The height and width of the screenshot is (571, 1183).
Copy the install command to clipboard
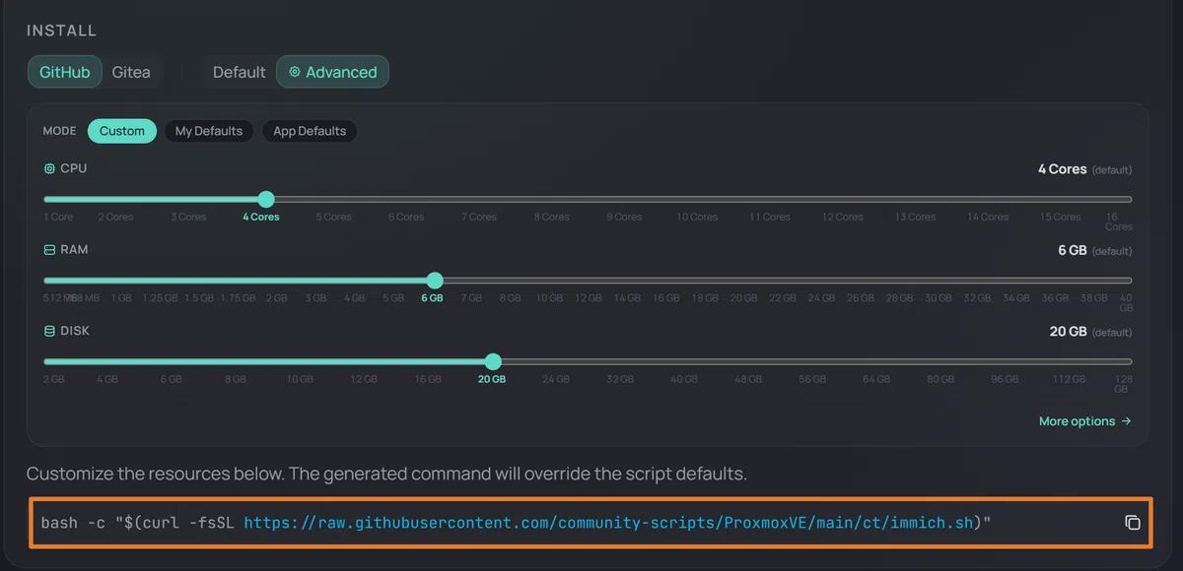pos(1132,523)
